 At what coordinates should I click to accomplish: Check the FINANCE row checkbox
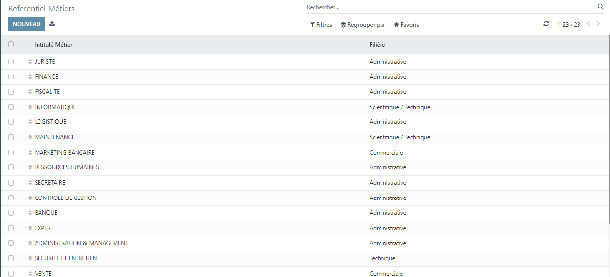(x=11, y=77)
